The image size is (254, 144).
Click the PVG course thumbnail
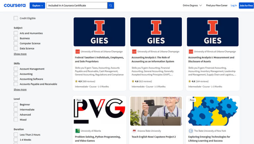click(x=99, y=111)
